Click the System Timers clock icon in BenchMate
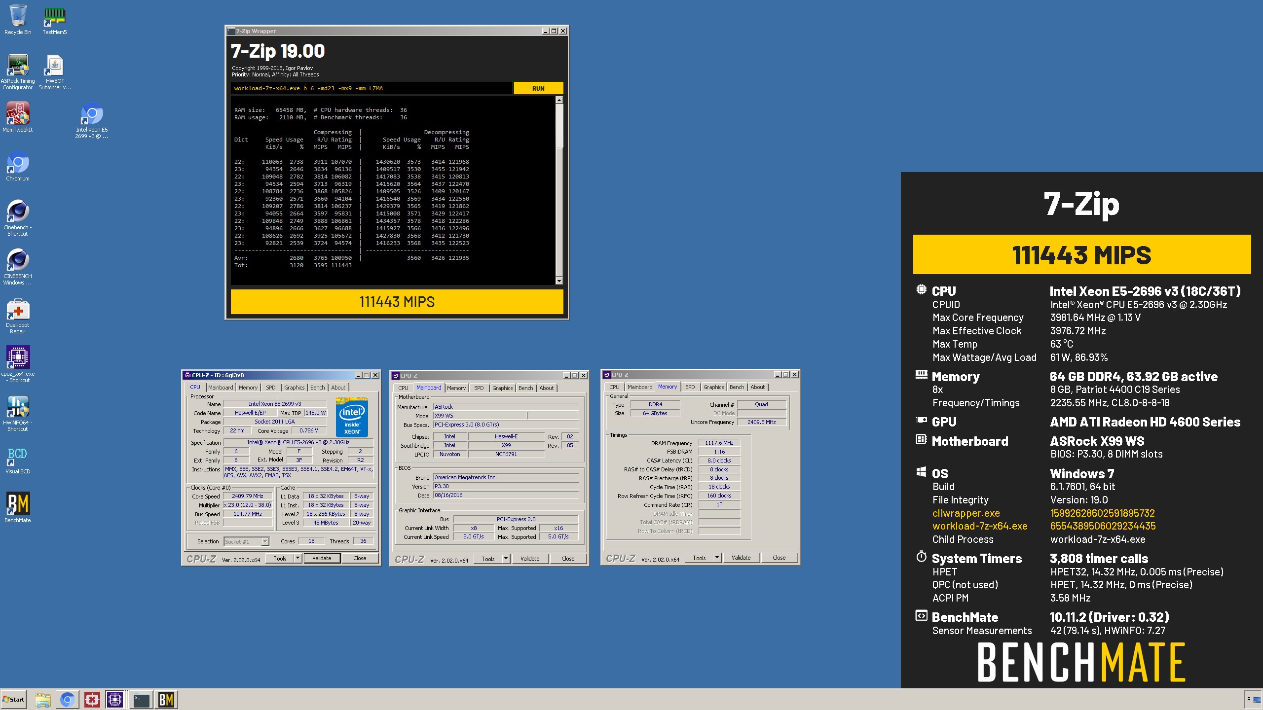This screenshot has height=710, width=1263. click(921, 557)
